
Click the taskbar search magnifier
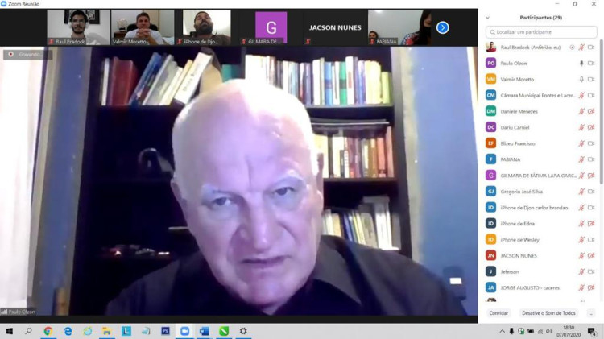click(x=28, y=331)
